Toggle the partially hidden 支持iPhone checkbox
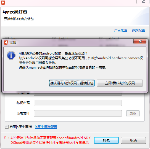Viewport: 150px width, 149px height. coord(54,38)
